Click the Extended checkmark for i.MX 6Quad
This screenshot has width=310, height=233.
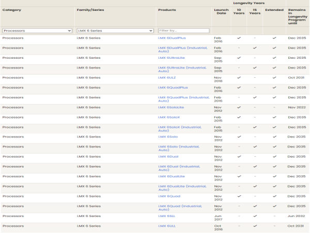274,196
